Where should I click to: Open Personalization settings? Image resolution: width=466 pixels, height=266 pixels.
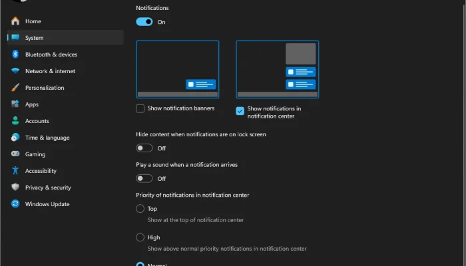point(65,88)
